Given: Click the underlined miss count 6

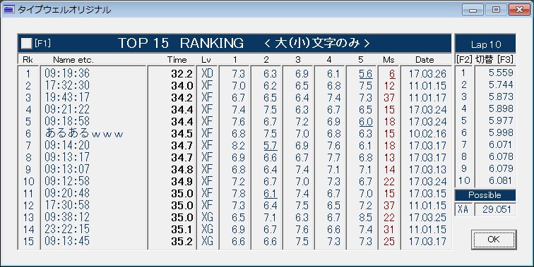Looking at the screenshot, I should tap(392, 74).
